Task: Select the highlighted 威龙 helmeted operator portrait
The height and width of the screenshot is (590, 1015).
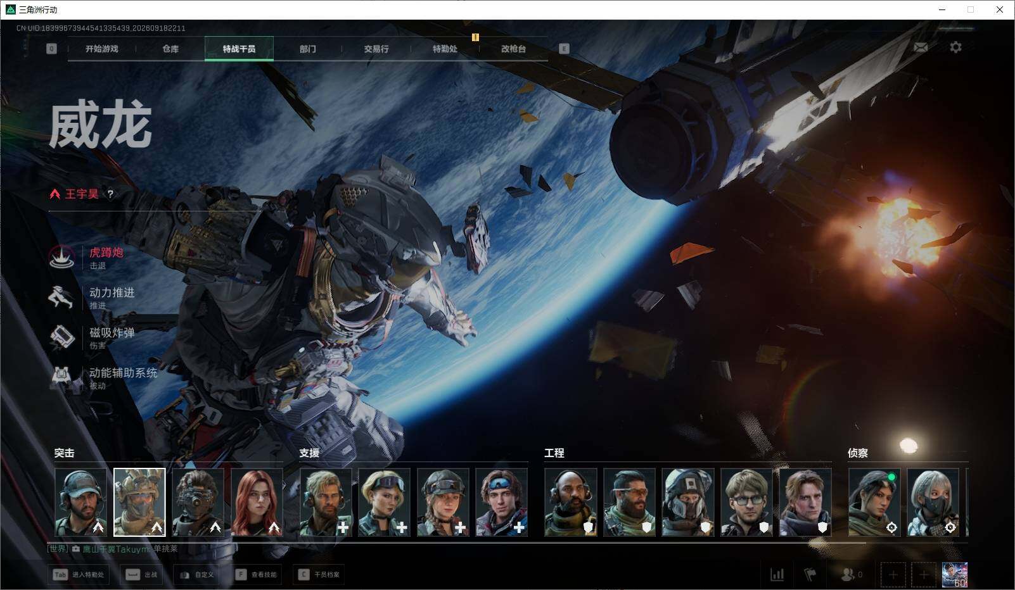Action: click(139, 502)
